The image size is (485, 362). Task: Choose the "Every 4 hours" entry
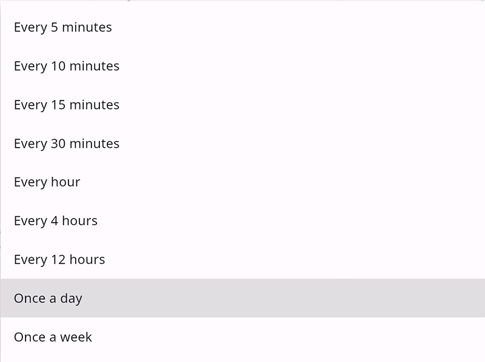tap(56, 221)
